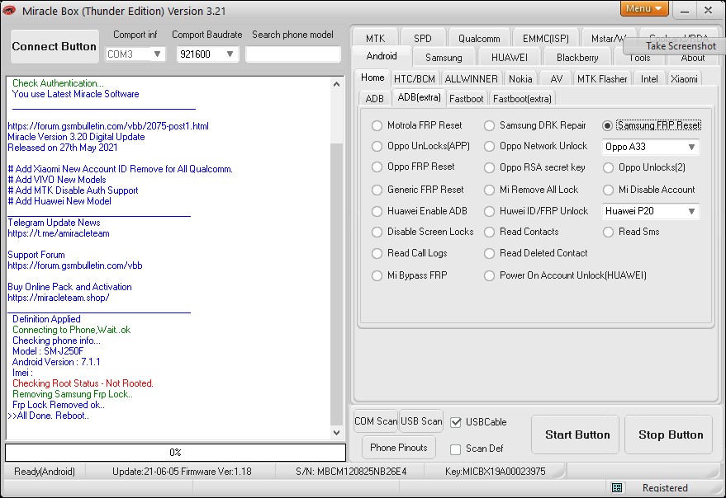
Task: Switch to the Fastboot(extra) tab
Action: [x=522, y=98]
